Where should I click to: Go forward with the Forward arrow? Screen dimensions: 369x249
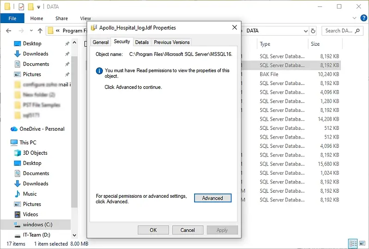[21, 30]
